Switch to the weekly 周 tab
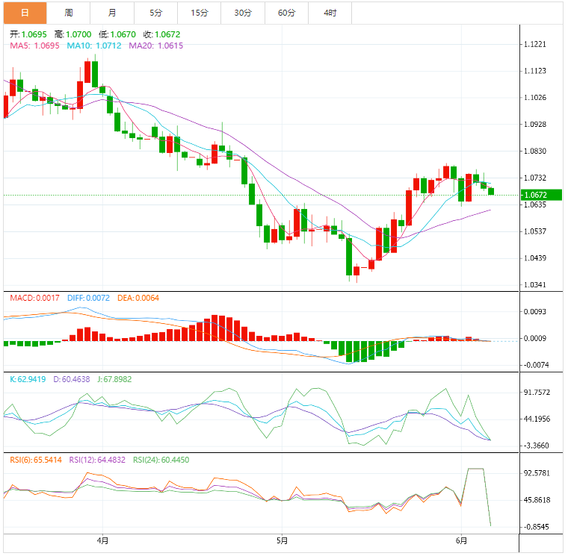 pyautogui.click(x=69, y=13)
